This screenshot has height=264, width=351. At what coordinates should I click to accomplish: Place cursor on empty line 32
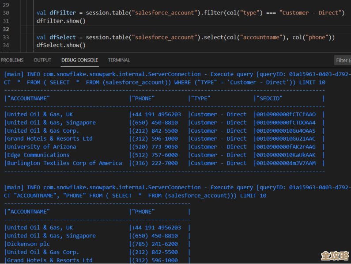pos(132,29)
